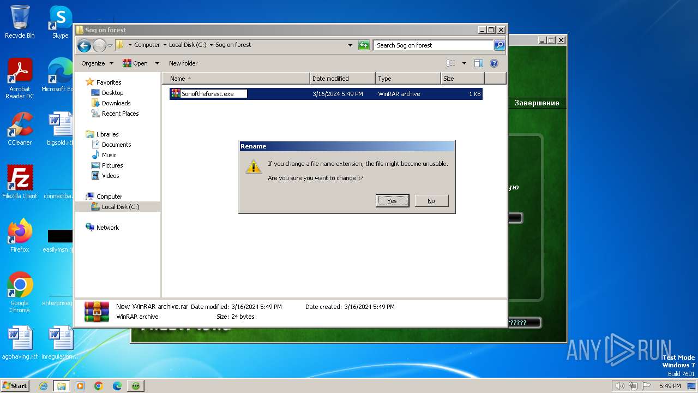
Task: Click the Sonoftheforest.exe rename text box
Action: [214, 94]
